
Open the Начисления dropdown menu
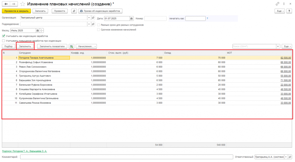pyautogui.click(x=86, y=46)
